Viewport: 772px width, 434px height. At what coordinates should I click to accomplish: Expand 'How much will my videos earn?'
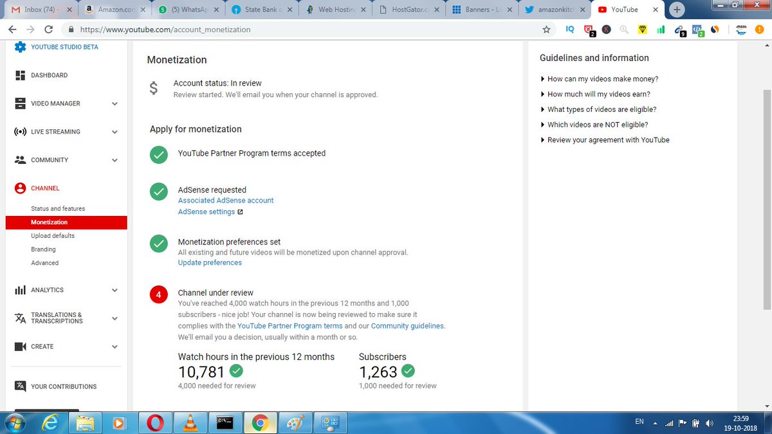pyautogui.click(x=595, y=95)
